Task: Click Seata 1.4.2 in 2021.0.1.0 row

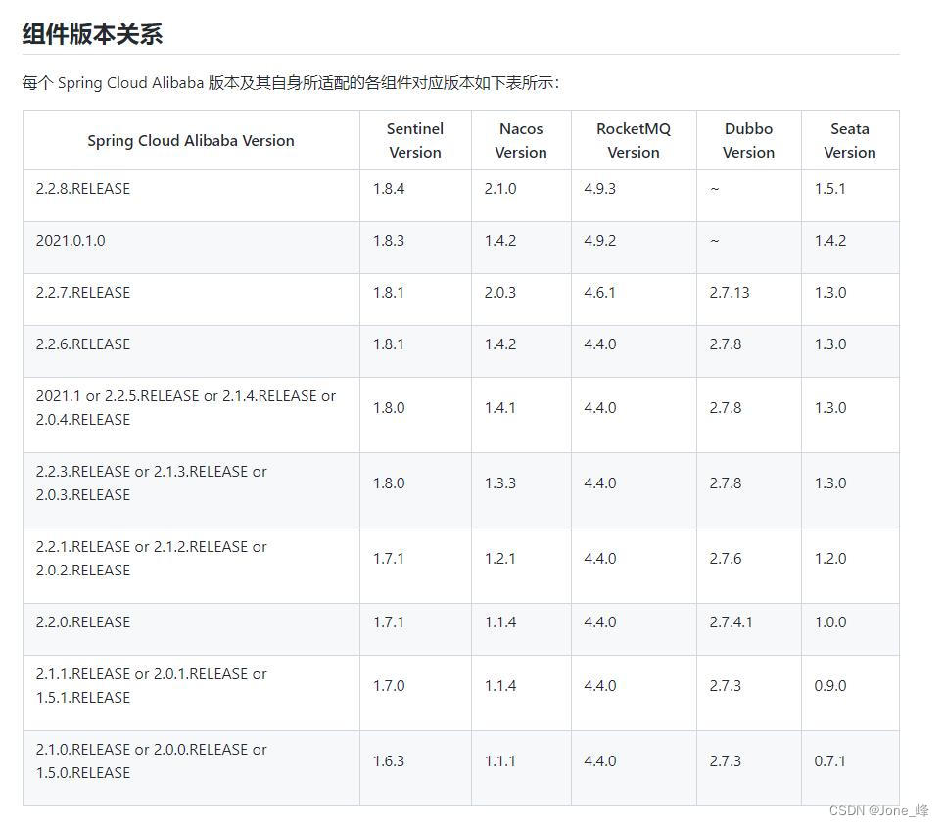Action: 830,240
